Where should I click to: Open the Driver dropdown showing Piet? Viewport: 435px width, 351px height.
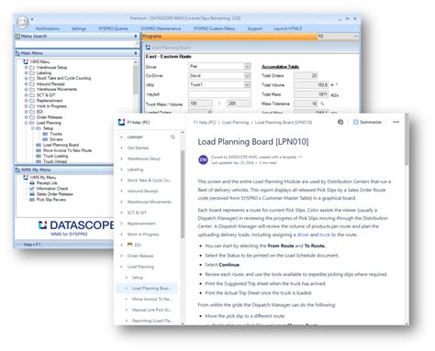coord(248,66)
